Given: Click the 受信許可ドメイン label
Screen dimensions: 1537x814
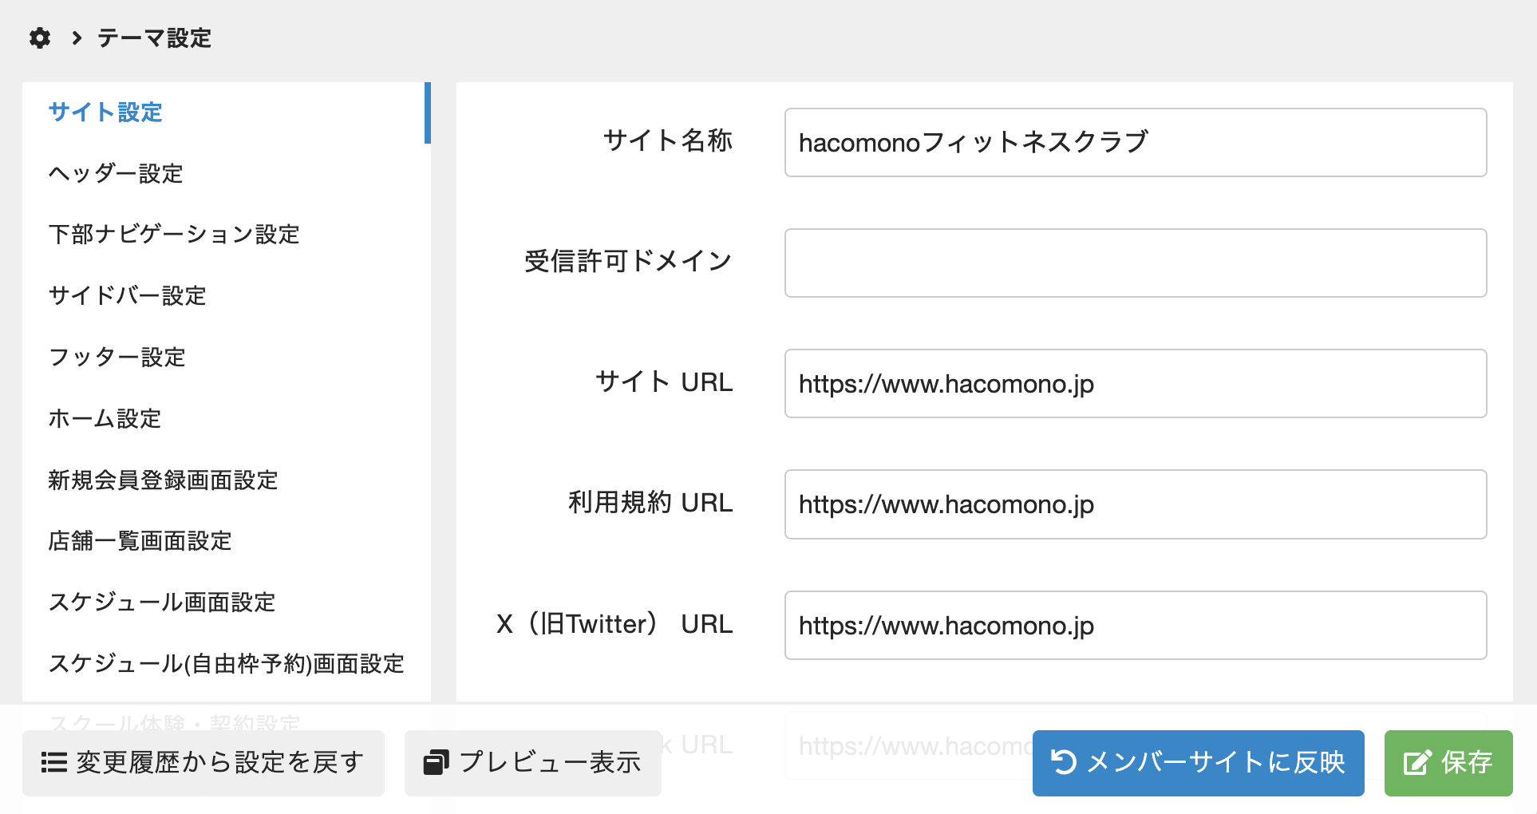Looking at the screenshot, I should pos(628,262).
